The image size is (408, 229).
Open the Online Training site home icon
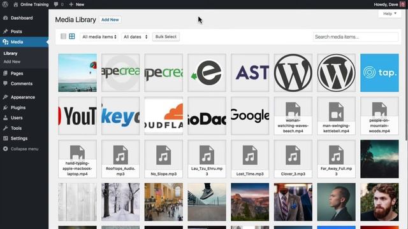(x=15, y=4)
